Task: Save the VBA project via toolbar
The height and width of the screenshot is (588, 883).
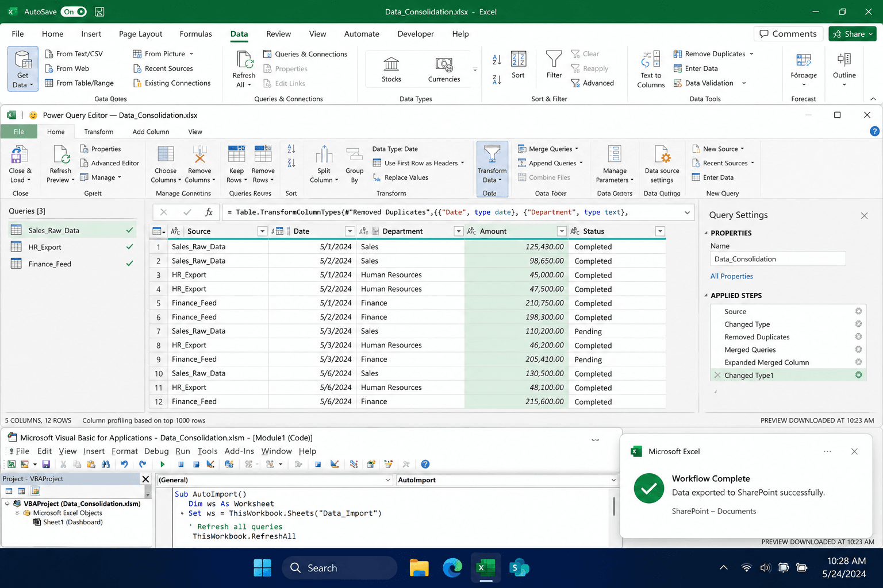Action: point(46,464)
